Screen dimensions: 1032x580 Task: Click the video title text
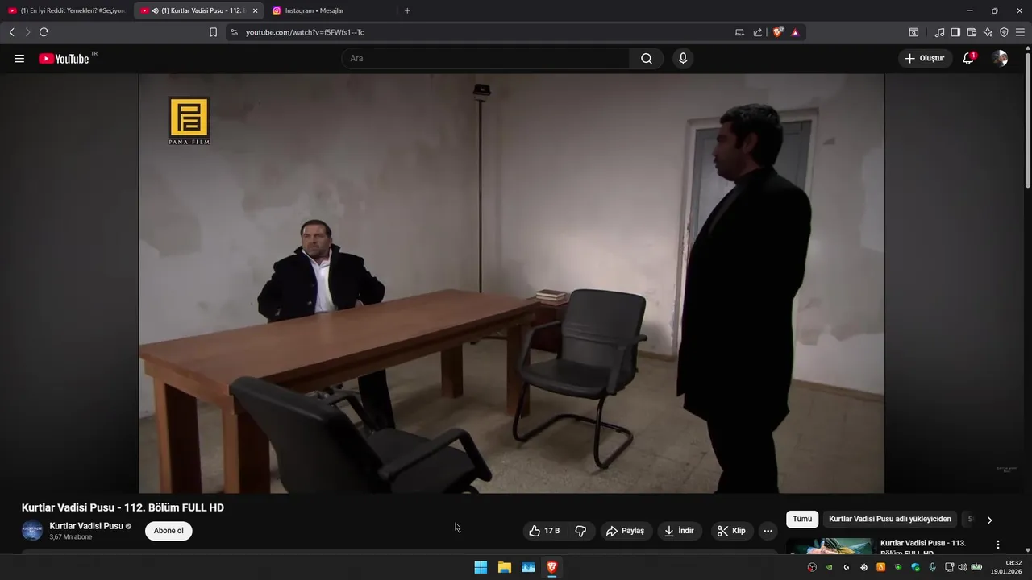(123, 507)
